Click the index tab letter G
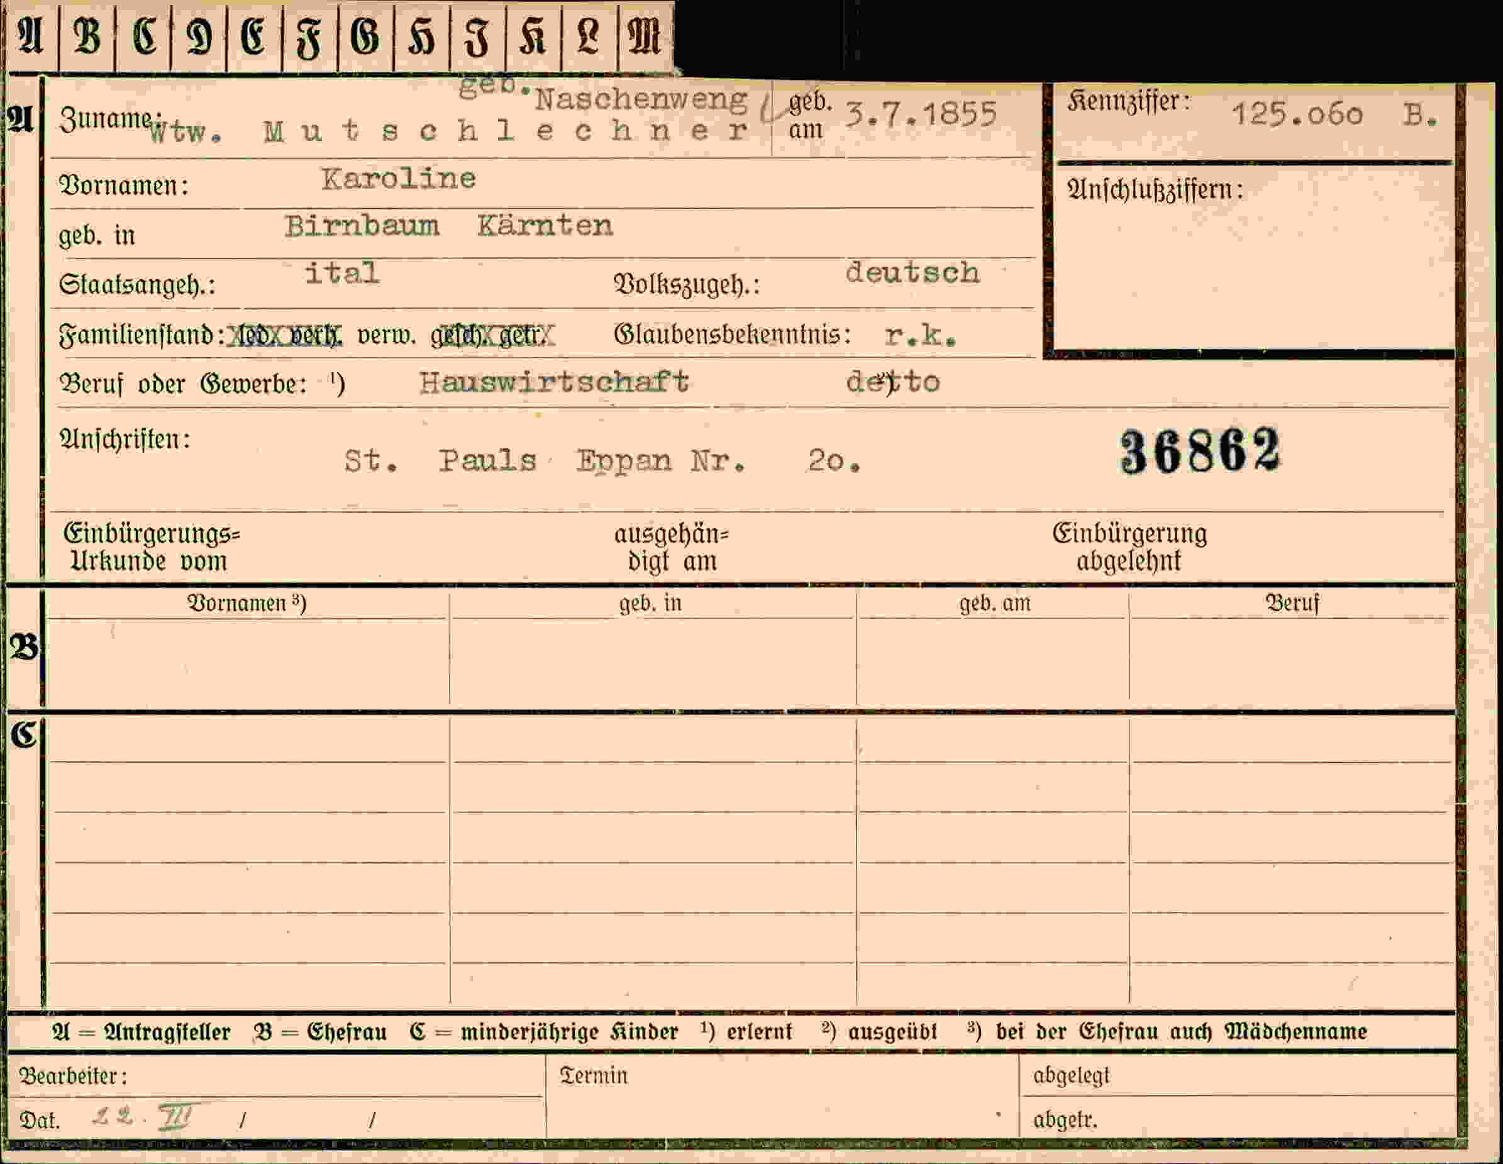The width and height of the screenshot is (1503, 1164). pos(365,36)
